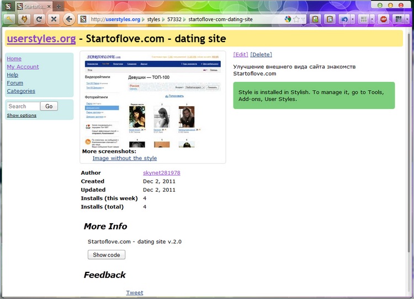Click the userstyles.org part of the URL
This screenshot has width=414, height=299.
click(123, 19)
